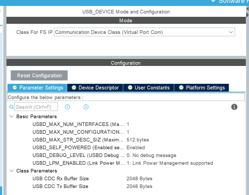
Task: Click the chevron beside Software in top banner
Action: click(x=213, y=1)
